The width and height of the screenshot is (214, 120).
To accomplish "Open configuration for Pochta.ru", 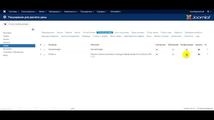I will [187, 54].
